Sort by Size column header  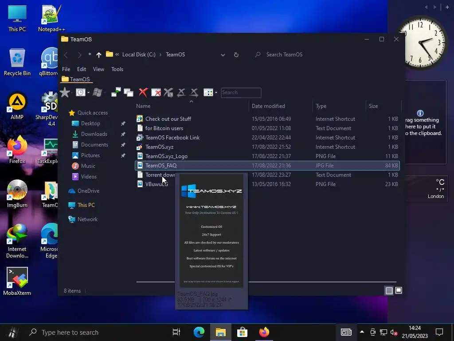(x=384, y=106)
